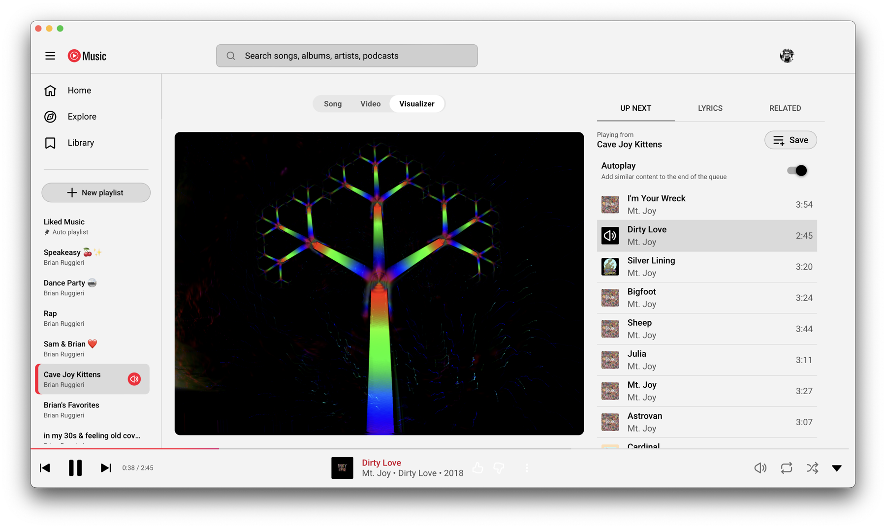
Task: Switch to the Song view
Action: (333, 104)
